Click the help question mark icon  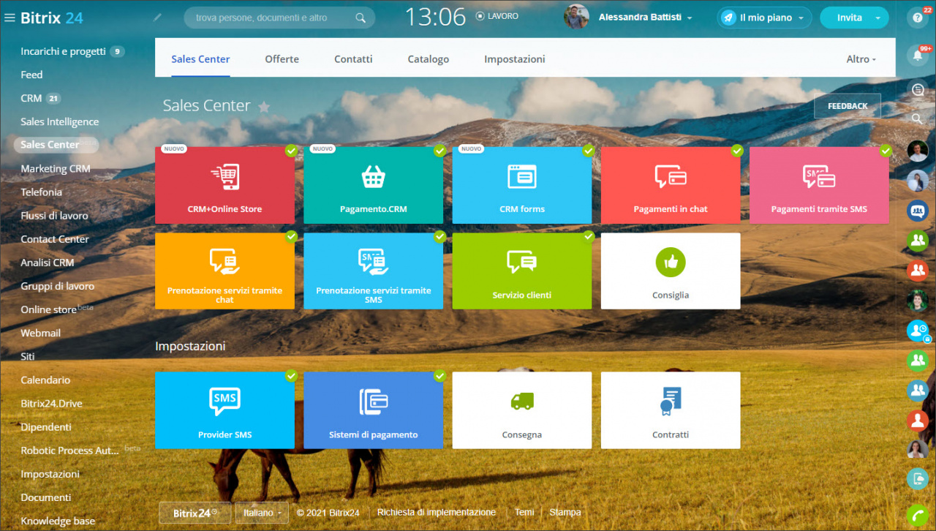tap(917, 18)
